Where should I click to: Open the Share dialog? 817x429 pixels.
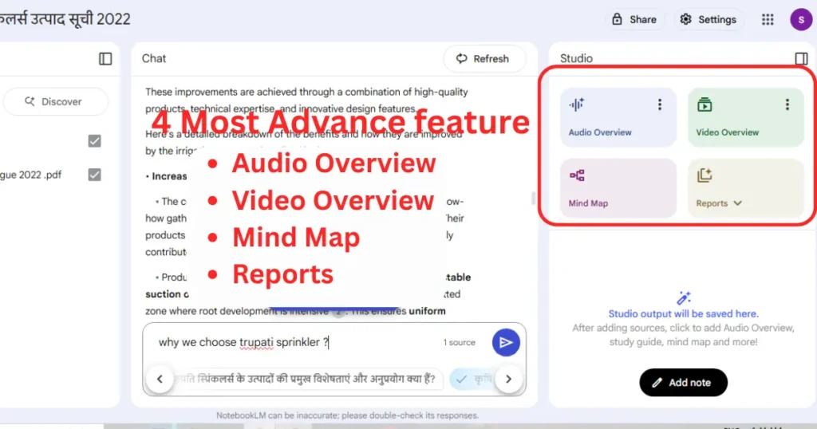tap(634, 20)
